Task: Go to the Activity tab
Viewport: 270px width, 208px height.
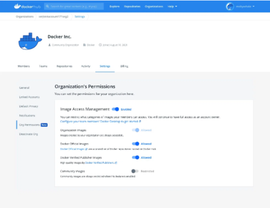Action: (x=85, y=66)
